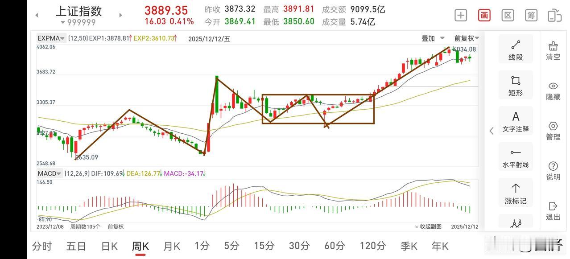The width and height of the screenshot is (570, 259).
Task: Open the EXPMA indicator dropdown
Action: click(51, 38)
